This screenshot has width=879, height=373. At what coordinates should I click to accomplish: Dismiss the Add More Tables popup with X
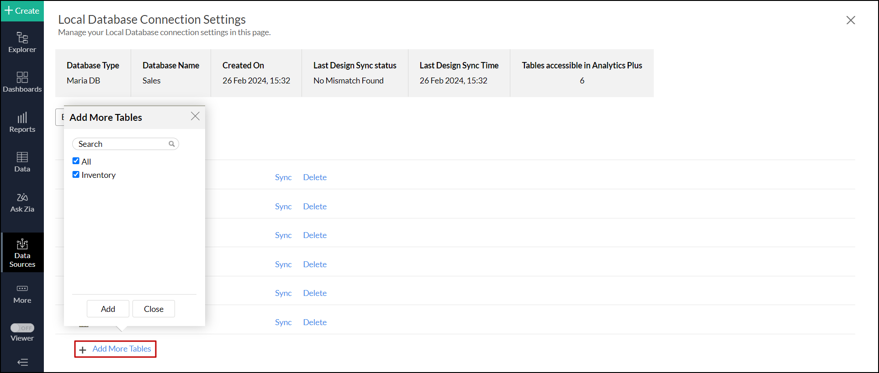(x=195, y=116)
